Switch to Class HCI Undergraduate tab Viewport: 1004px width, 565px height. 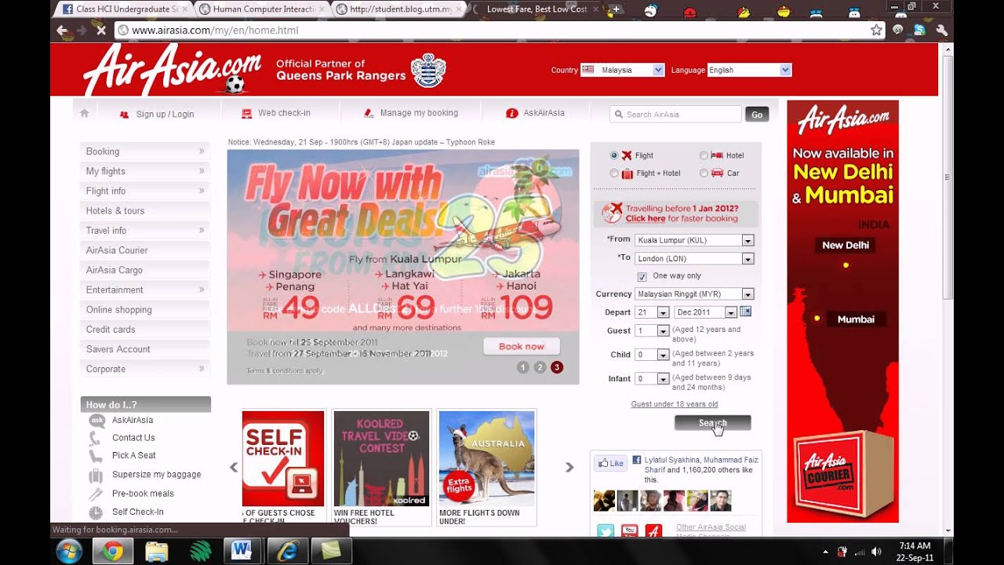(125, 9)
